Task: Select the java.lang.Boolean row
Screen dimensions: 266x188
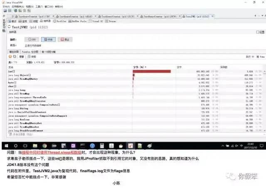Action: (x=136, y=120)
